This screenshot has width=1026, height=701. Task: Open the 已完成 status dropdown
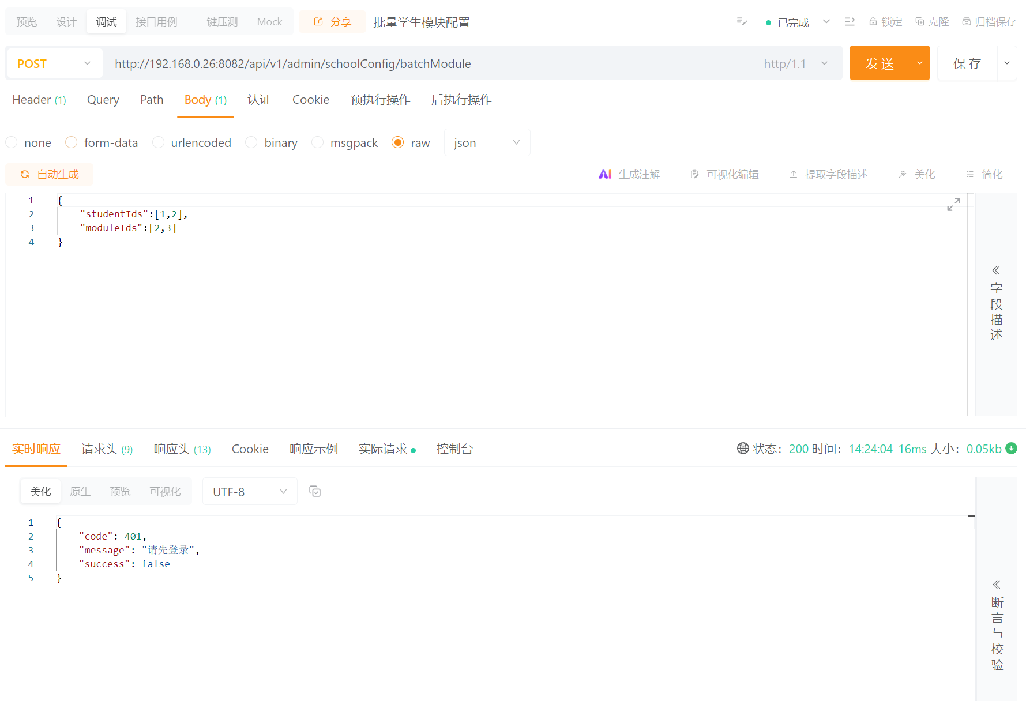tap(826, 21)
